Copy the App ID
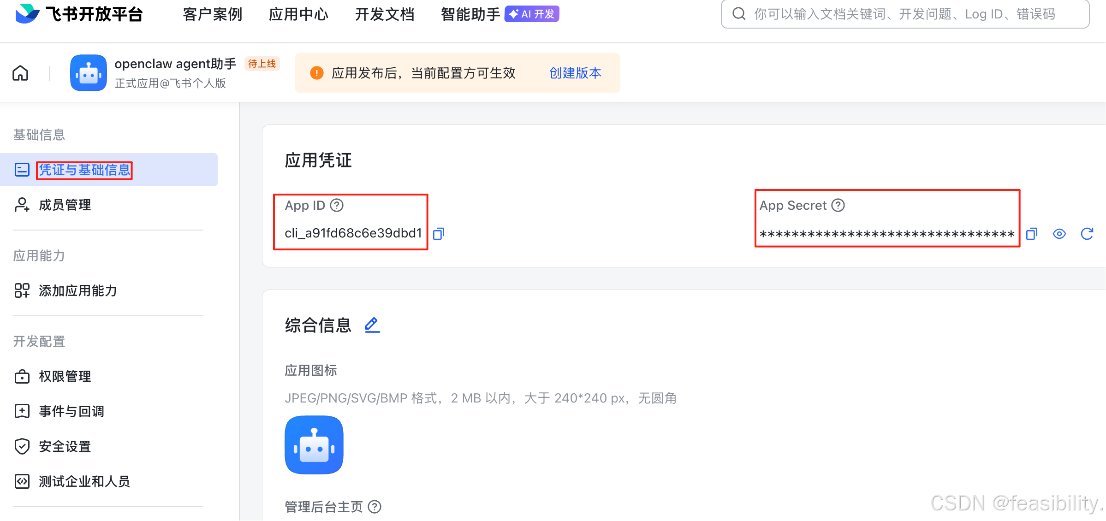 point(438,234)
